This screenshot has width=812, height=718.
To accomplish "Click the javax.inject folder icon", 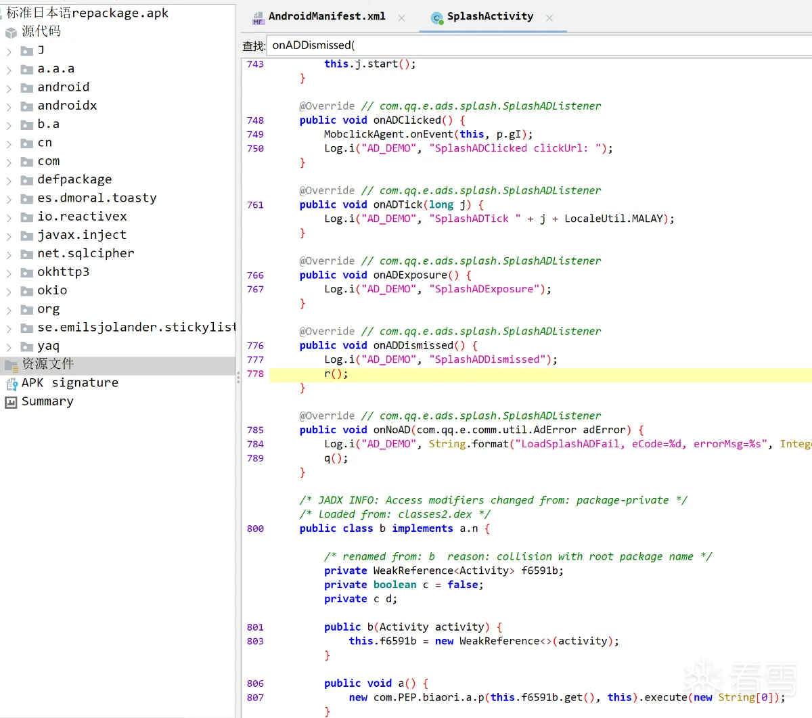I will click(27, 235).
